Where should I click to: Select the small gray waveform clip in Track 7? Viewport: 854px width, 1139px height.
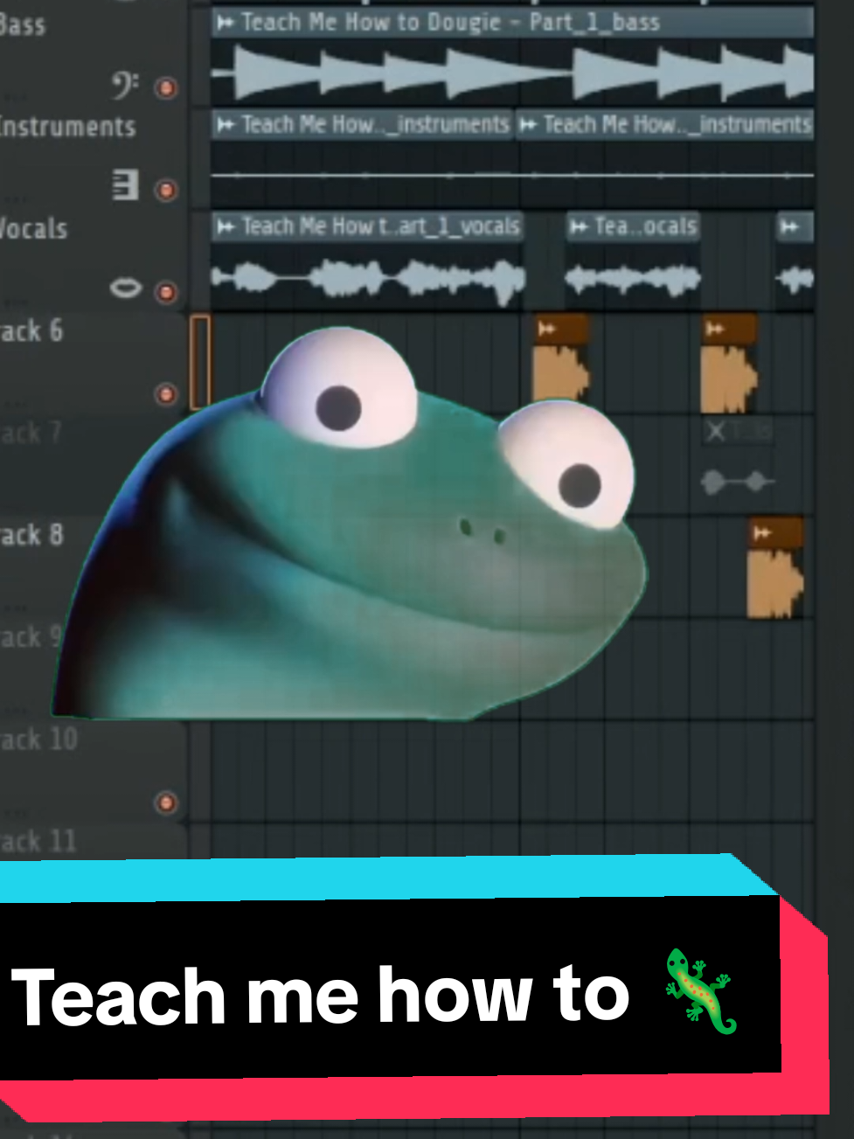(737, 481)
